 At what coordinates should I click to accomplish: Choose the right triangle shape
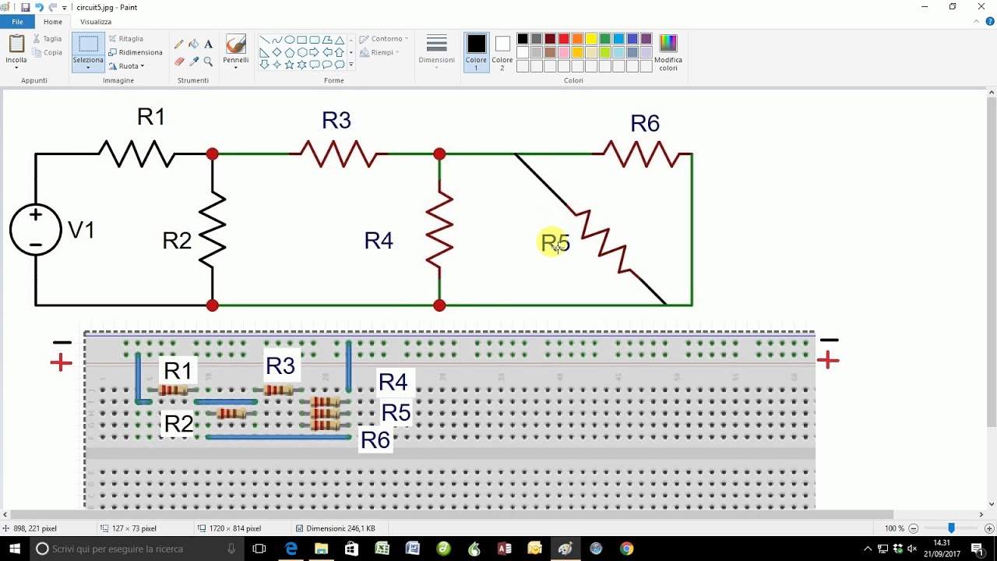click(265, 52)
